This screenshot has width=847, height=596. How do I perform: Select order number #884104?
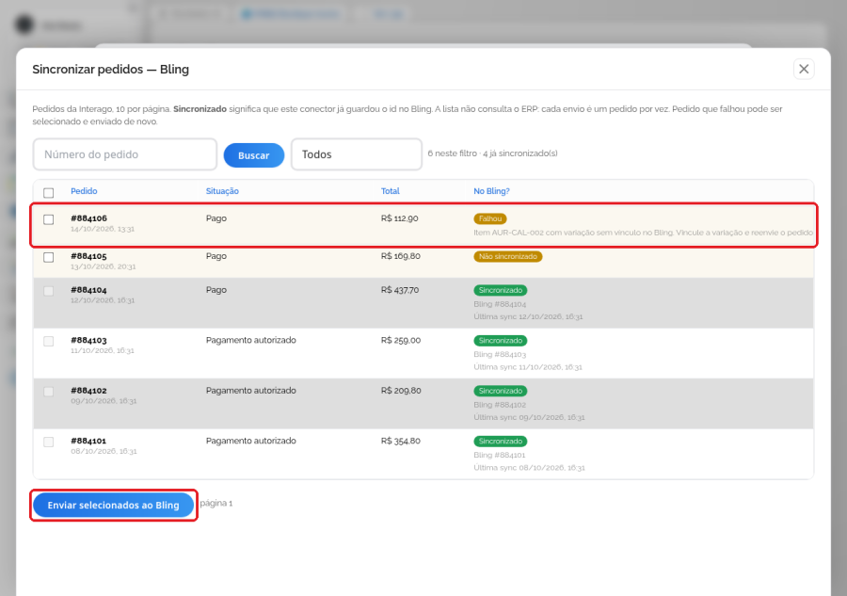tap(88, 290)
